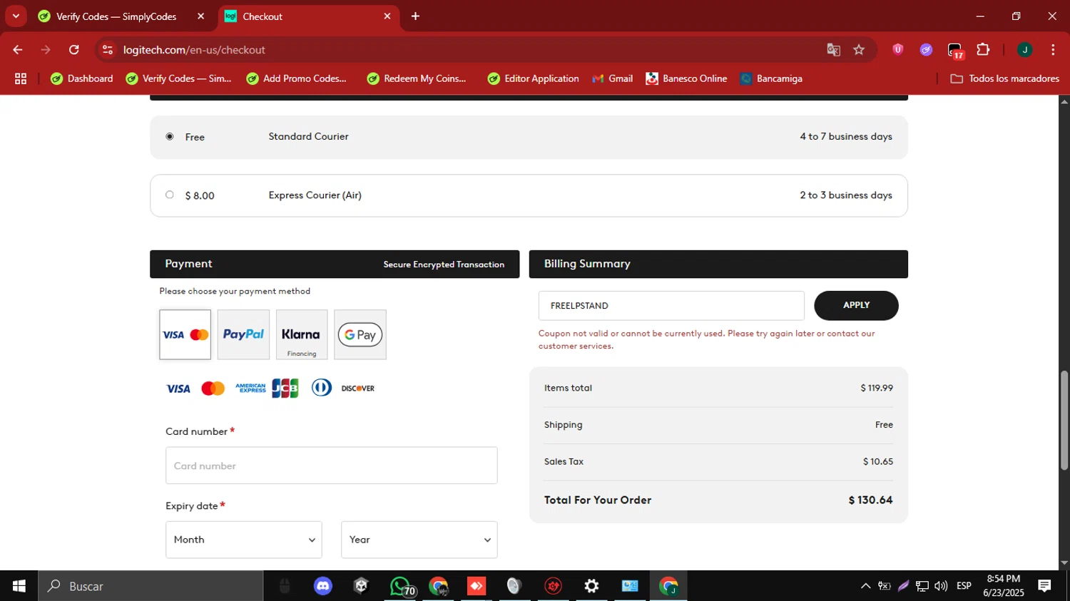Open the expiry Year dropdown

pos(419,540)
